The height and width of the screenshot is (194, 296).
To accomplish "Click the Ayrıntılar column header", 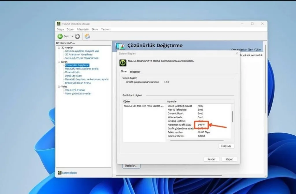I will (172, 101).
